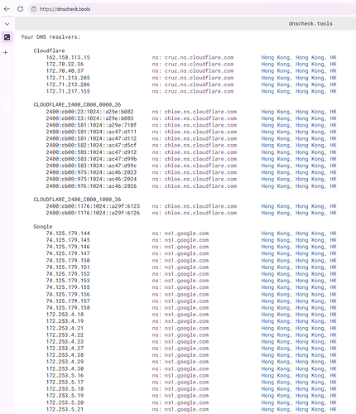Open Hong Kong location link for 74.125.179.158
356x414 pixels.
(x=299, y=308)
